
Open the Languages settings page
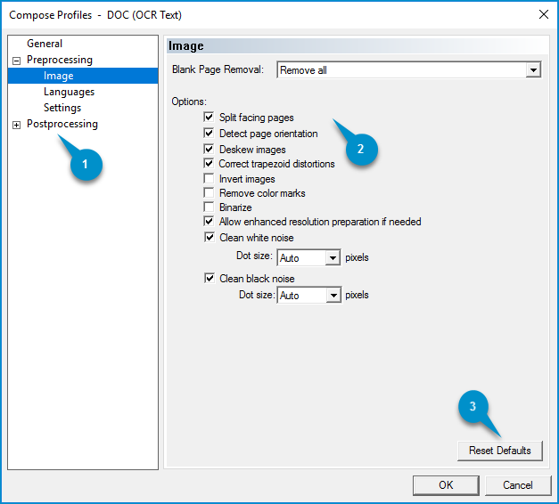point(70,92)
